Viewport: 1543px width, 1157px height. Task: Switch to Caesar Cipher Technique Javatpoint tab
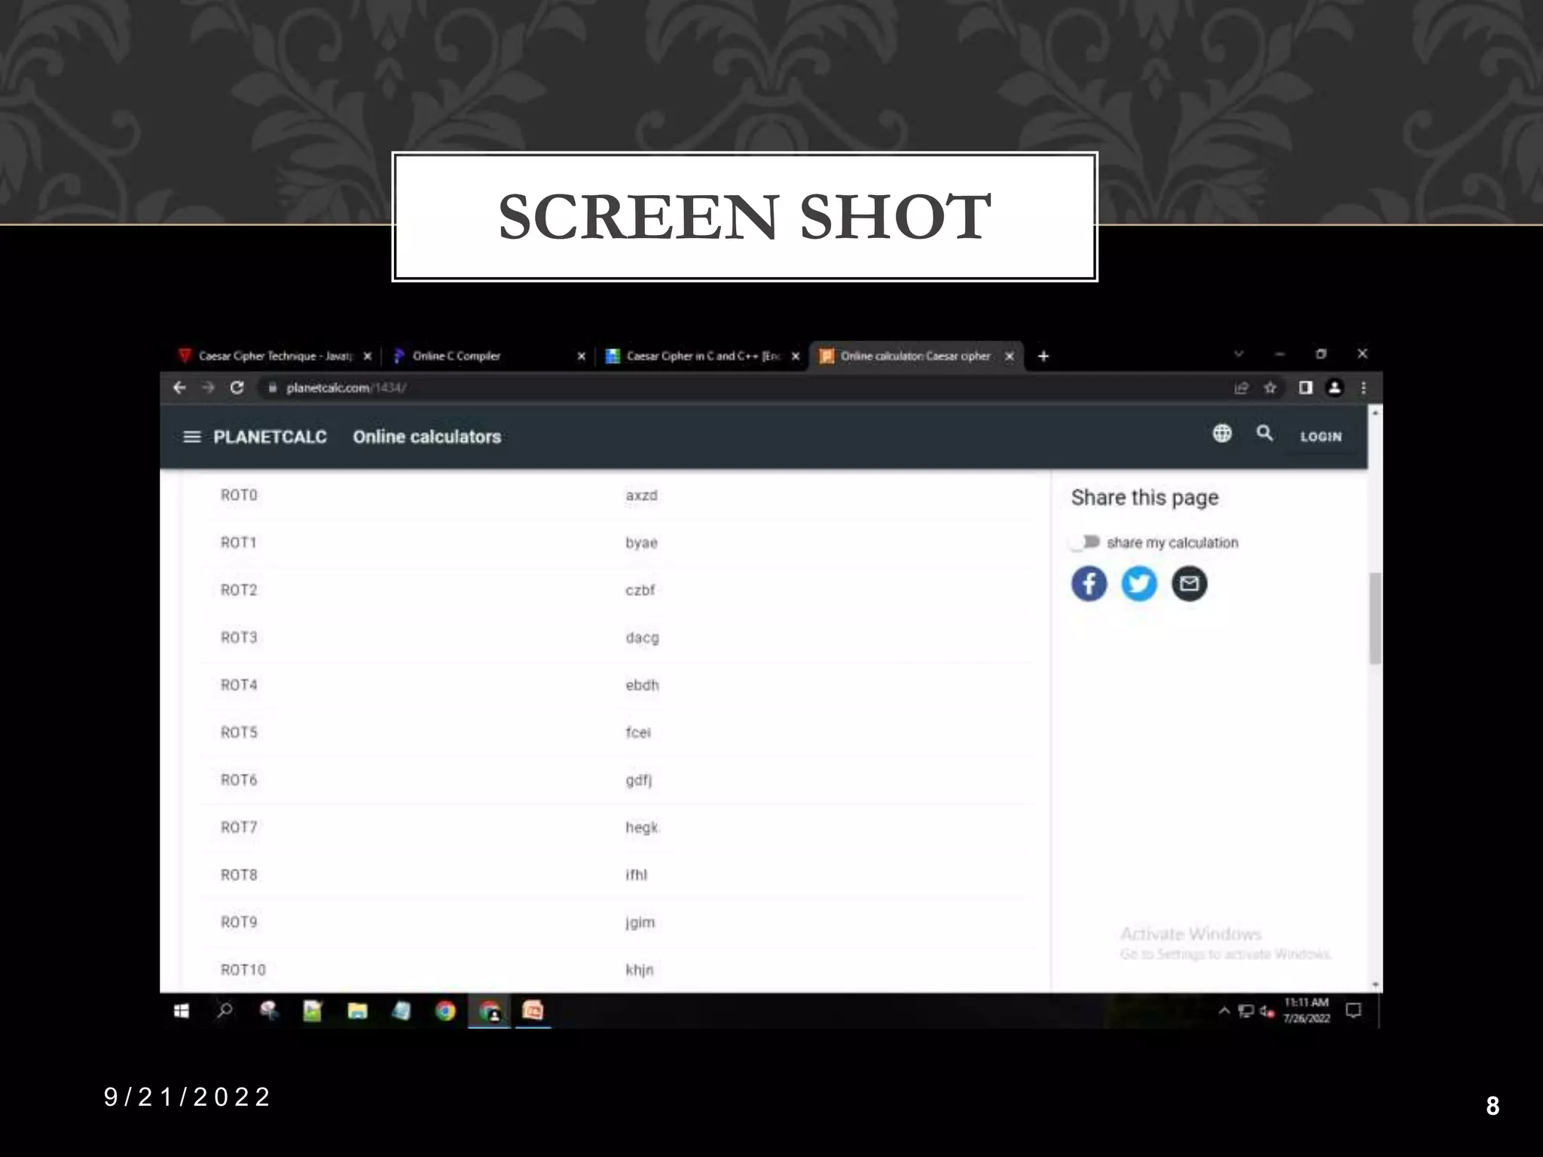[274, 356]
